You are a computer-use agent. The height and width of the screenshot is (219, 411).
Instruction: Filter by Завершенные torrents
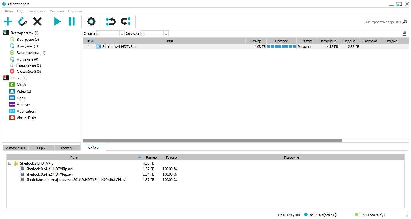[x=31, y=53]
